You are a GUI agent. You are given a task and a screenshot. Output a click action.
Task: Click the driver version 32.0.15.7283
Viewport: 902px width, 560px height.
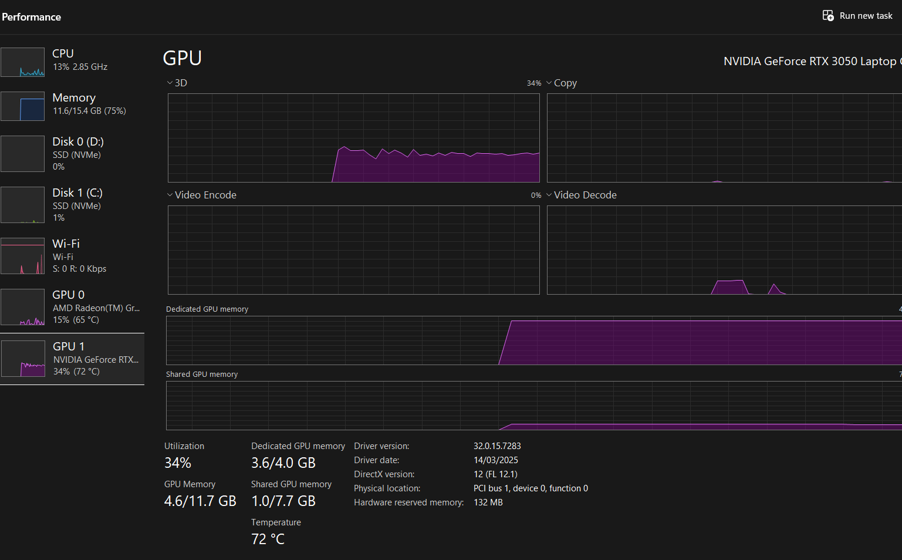[x=497, y=446]
